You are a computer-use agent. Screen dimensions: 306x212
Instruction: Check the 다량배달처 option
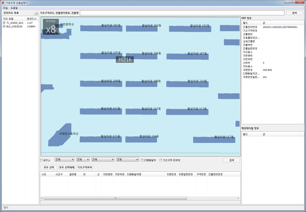click(142, 160)
